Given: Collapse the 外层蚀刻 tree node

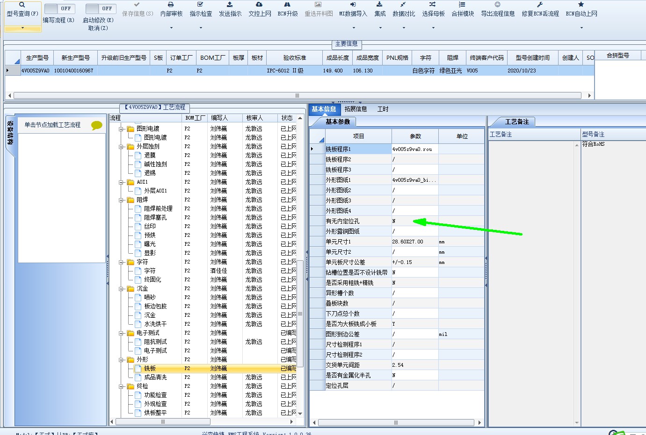Looking at the screenshot, I should (121, 147).
